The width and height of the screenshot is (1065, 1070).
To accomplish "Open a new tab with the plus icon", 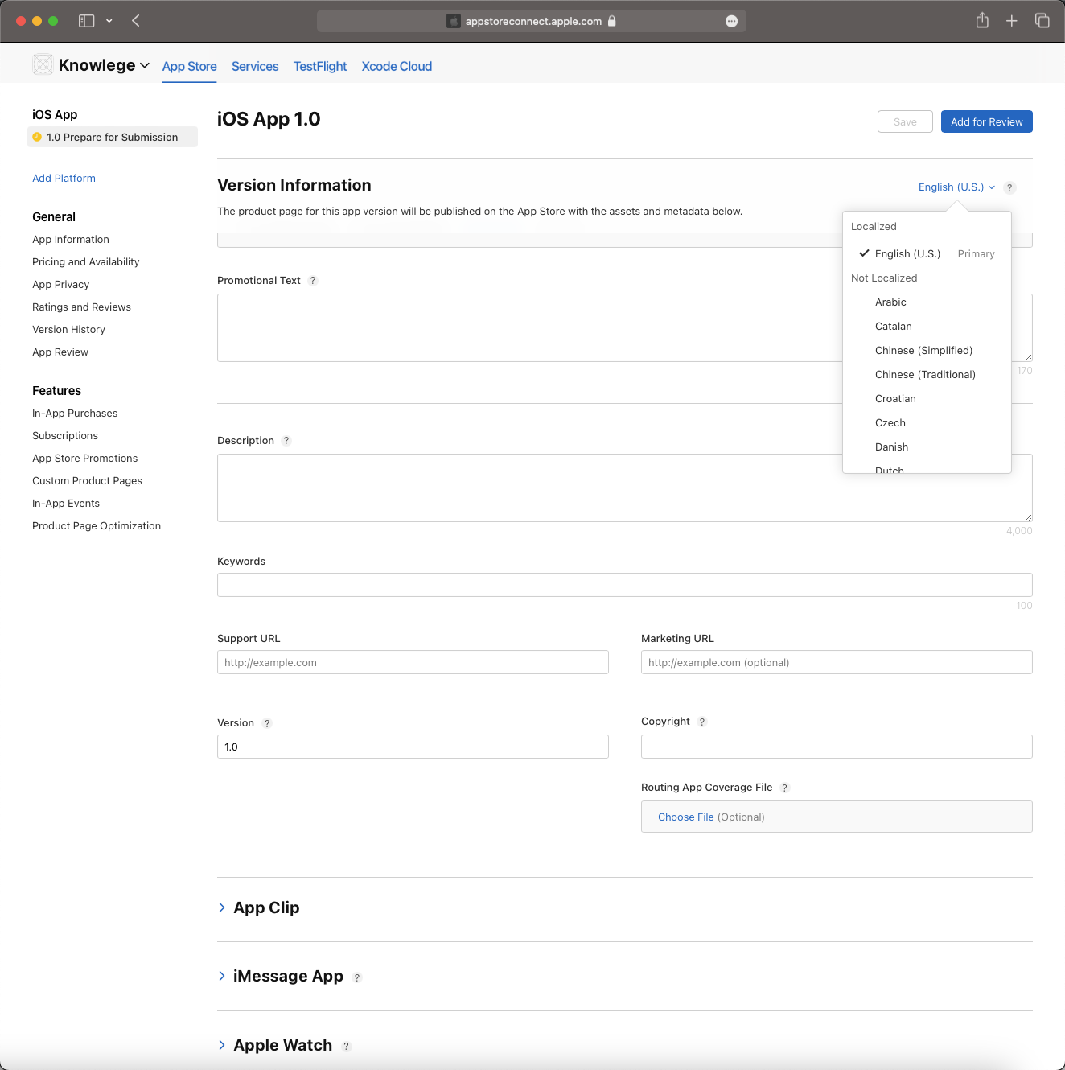I will (1012, 21).
